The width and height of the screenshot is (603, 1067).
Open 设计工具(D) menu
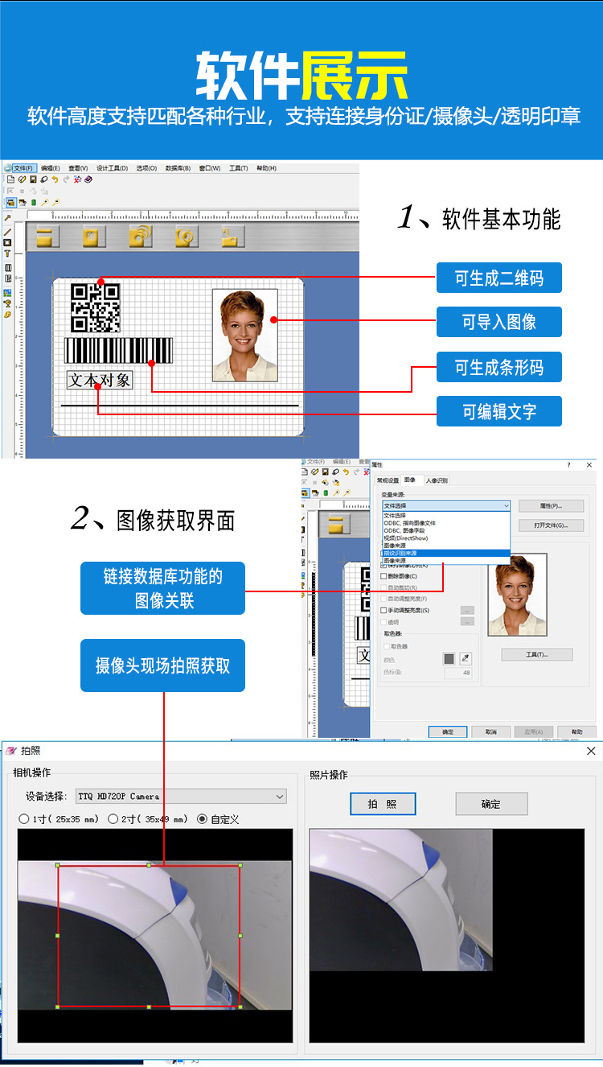(x=112, y=168)
